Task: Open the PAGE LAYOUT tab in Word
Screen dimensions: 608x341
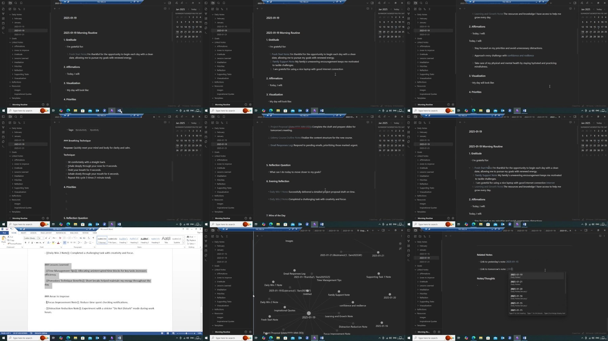Action: point(46,233)
